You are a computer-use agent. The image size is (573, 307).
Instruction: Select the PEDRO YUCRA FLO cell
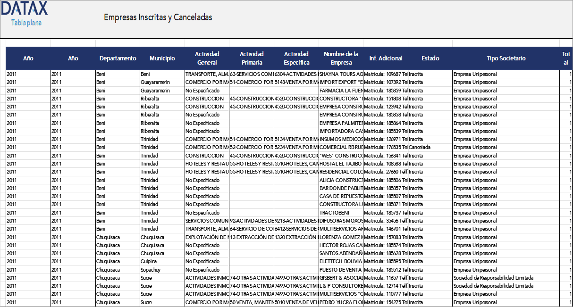[341, 302]
